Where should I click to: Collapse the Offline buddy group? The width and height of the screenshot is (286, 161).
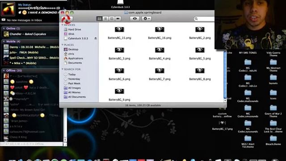(4, 71)
